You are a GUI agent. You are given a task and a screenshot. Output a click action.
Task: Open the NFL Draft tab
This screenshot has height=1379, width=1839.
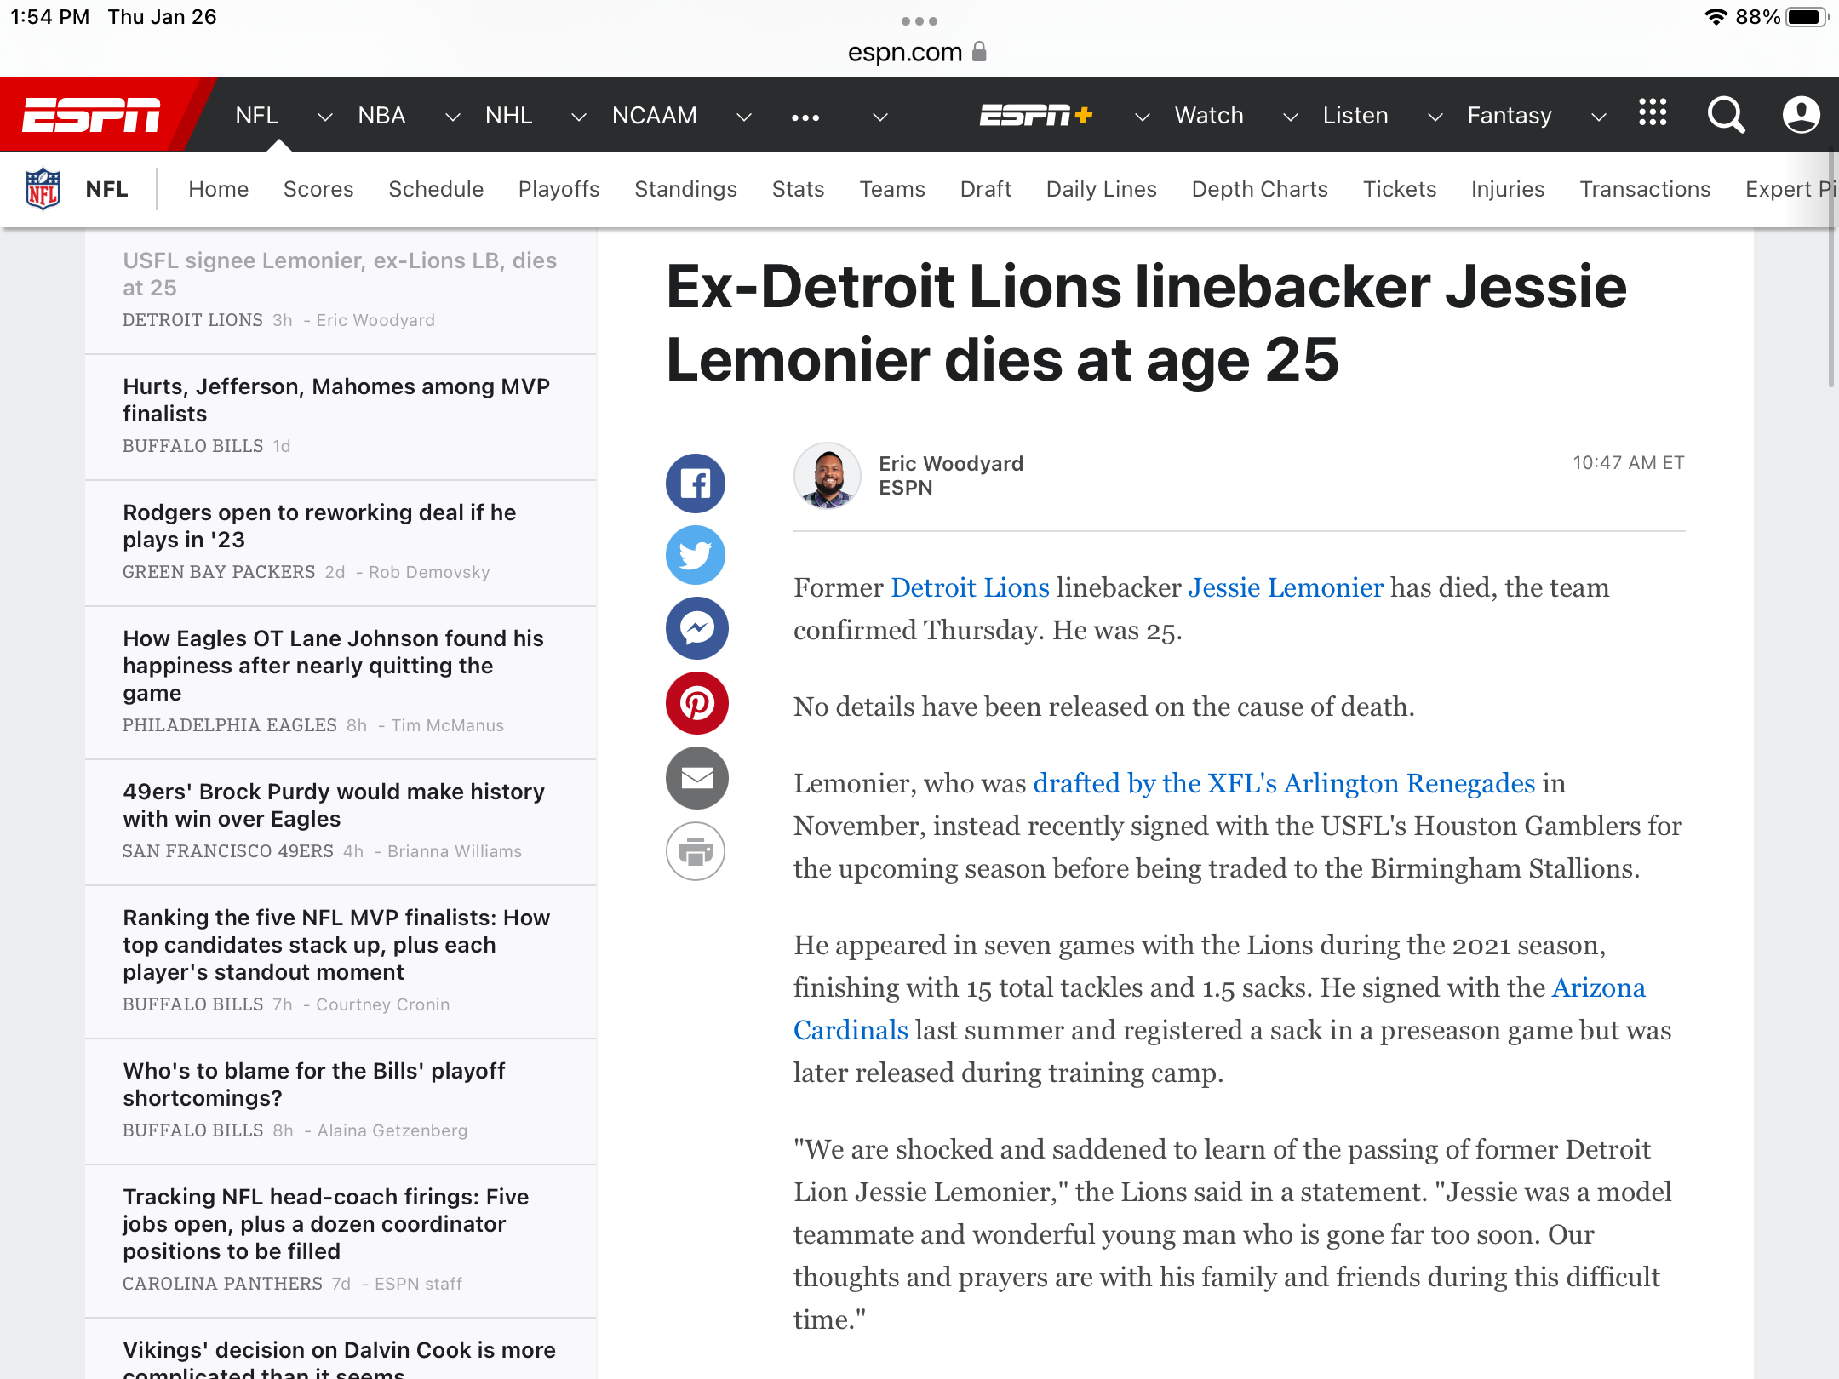coord(986,189)
